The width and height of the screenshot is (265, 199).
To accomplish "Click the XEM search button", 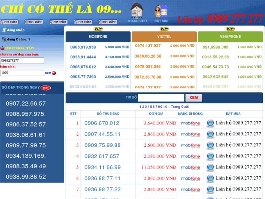I will [194, 98].
